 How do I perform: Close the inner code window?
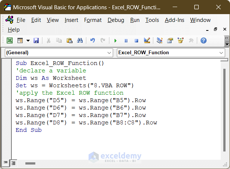click(x=224, y=29)
